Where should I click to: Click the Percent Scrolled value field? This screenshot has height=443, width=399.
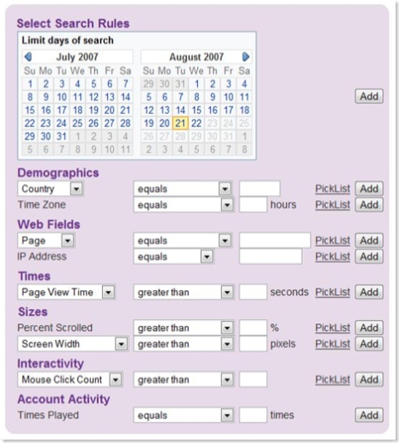pos(253,327)
